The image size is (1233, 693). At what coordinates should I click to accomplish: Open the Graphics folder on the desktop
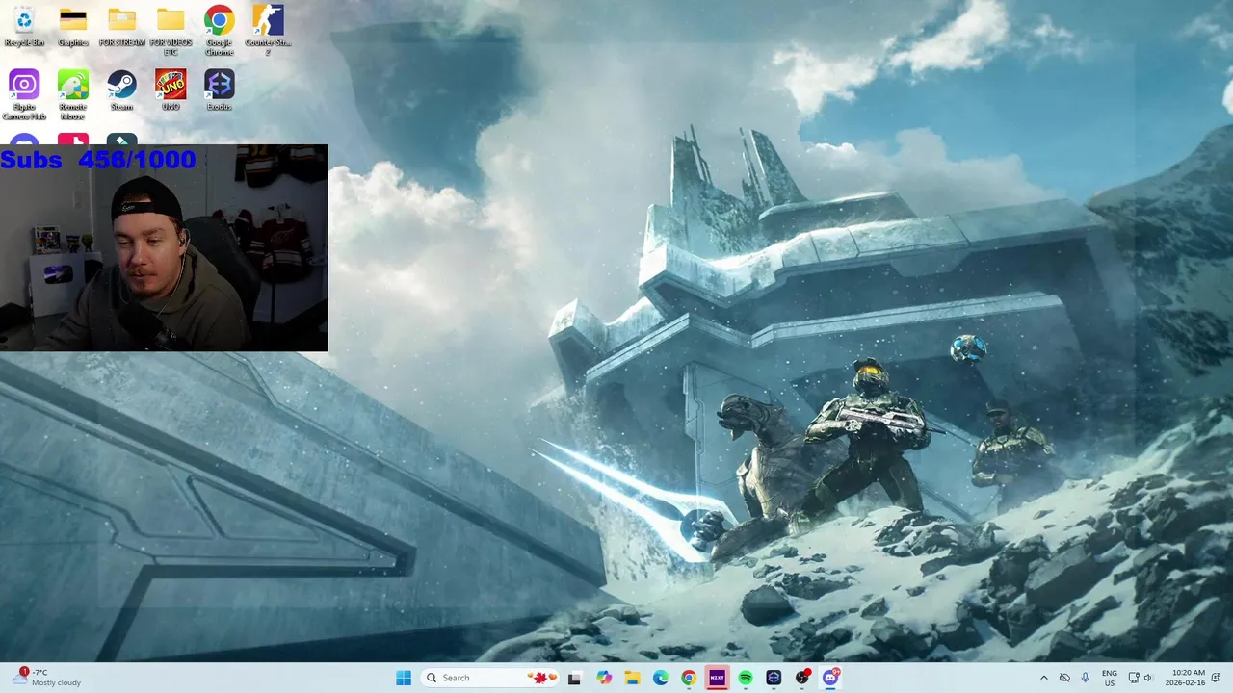(x=73, y=27)
